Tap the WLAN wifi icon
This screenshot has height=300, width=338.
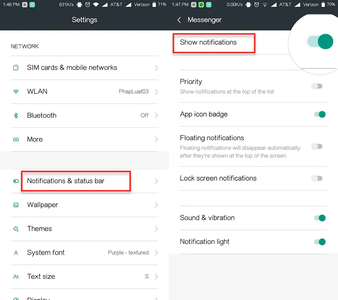pos(16,92)
